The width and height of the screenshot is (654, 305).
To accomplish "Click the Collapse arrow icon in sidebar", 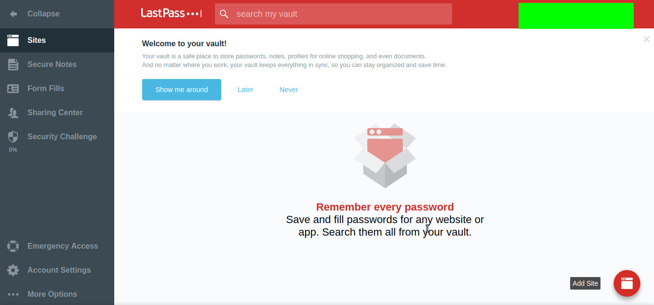I will click(13, 14).
